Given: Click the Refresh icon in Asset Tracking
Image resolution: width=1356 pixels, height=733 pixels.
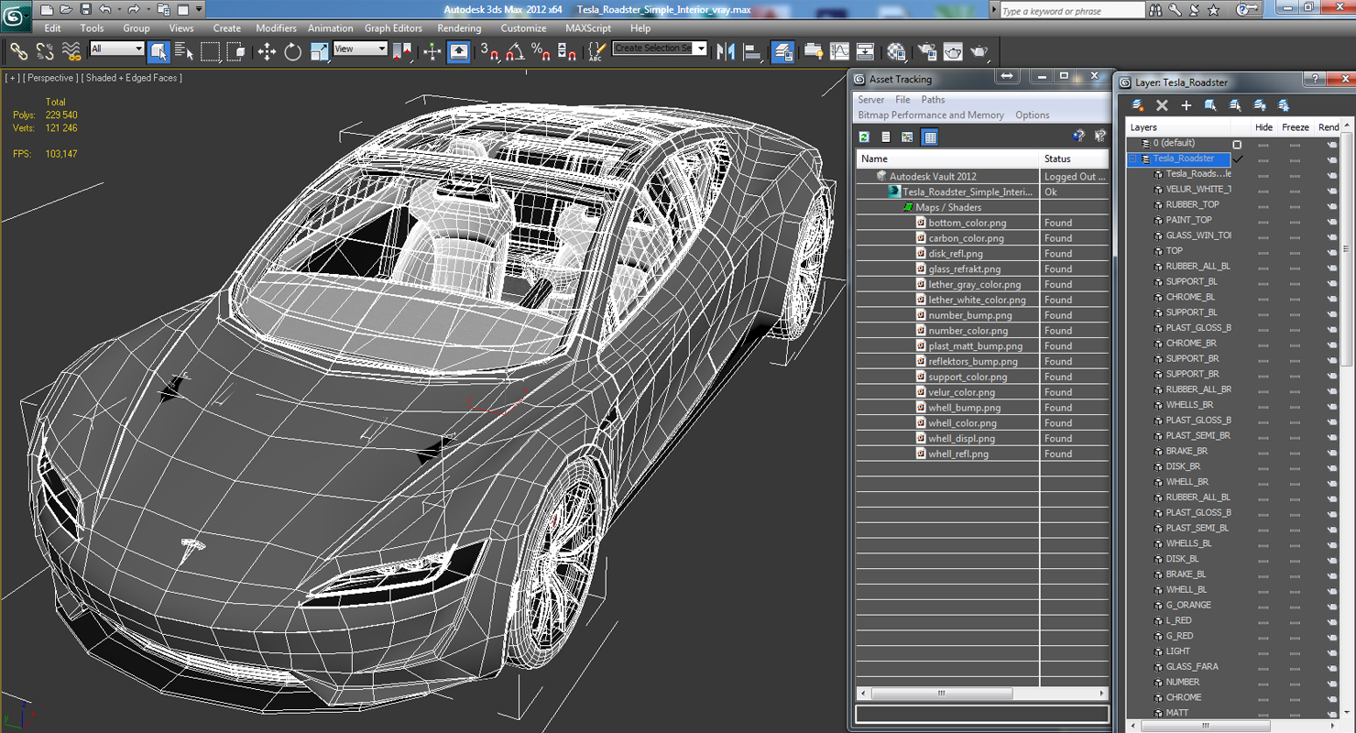Looking at the screenshot, I should (864, 137).
